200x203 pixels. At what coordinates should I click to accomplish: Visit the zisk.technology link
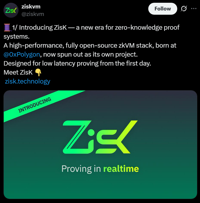click(x=27, y=81)
